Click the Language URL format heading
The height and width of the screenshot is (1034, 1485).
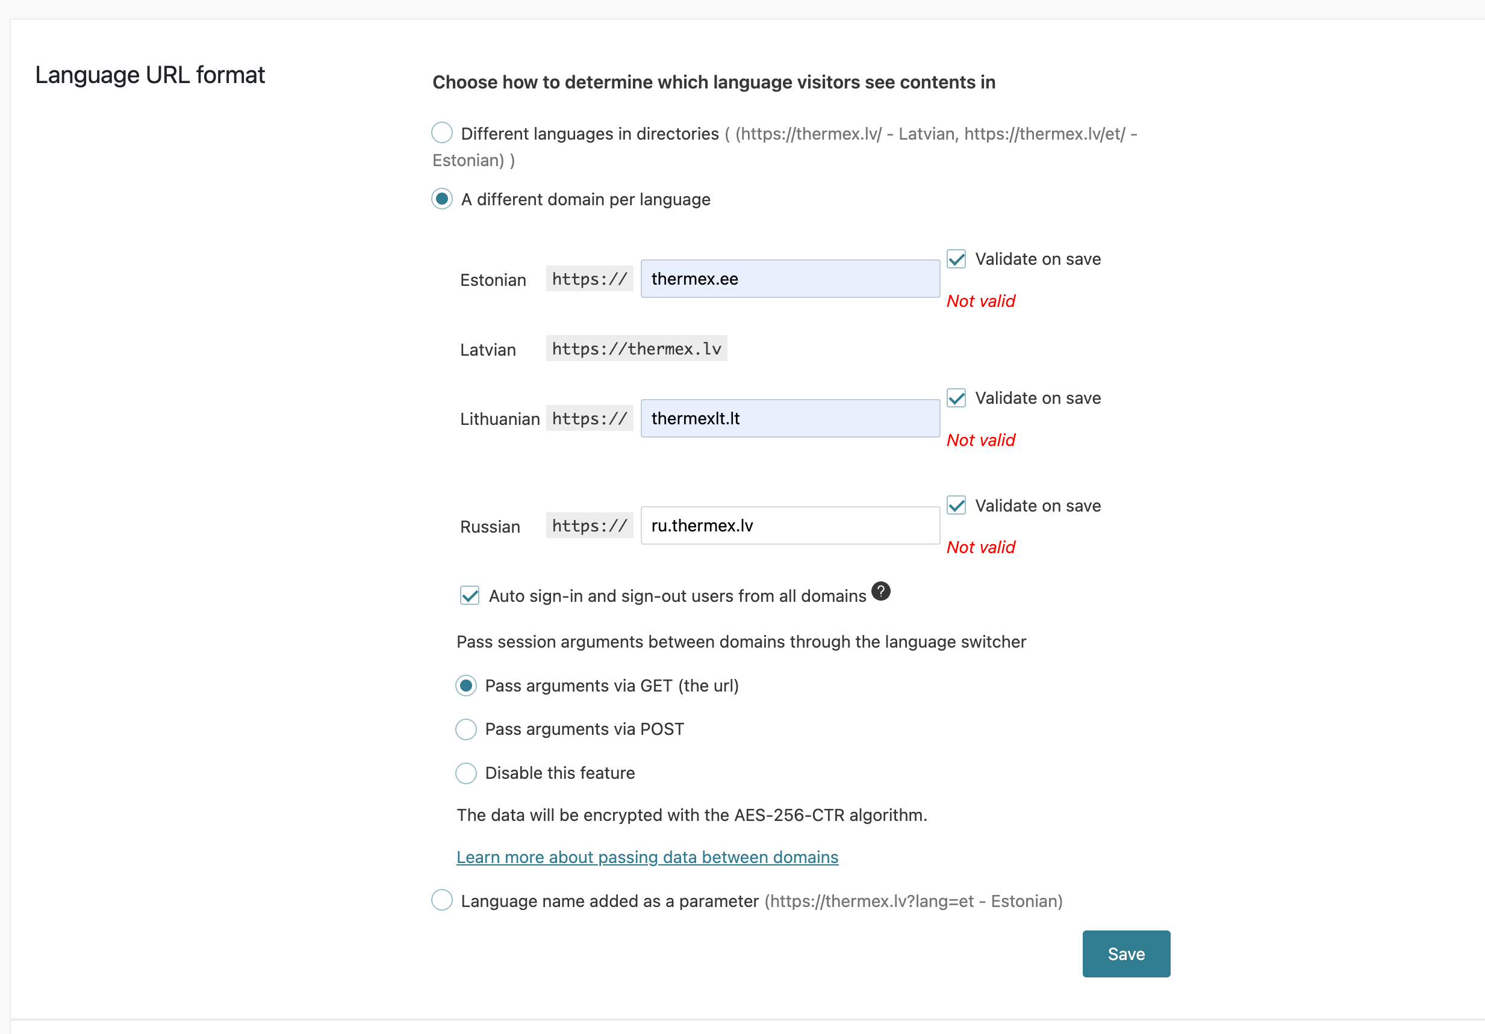click(x=150, y=75)
